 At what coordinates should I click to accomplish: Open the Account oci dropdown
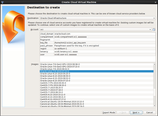coord(96,30)
